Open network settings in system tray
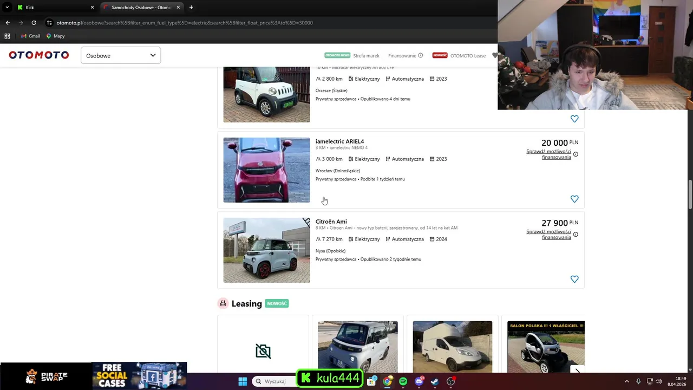Image resolution: width=693 pixels, height=390 pixels. (x=650, y=381)
